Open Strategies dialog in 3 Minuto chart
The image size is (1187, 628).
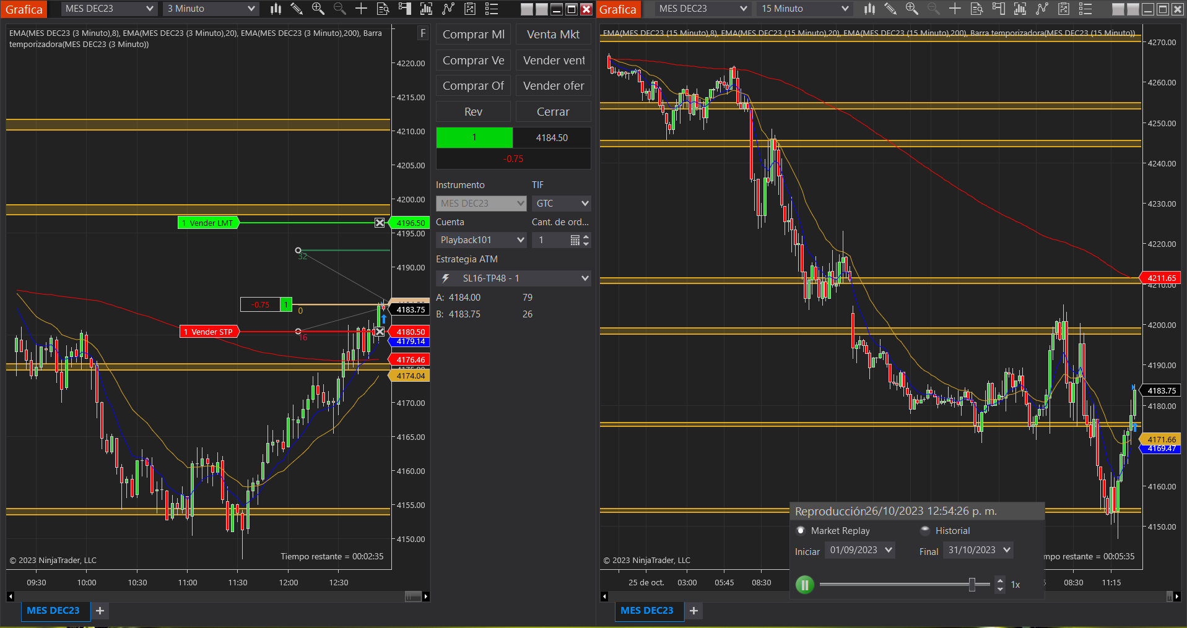[x=469, y=9]
